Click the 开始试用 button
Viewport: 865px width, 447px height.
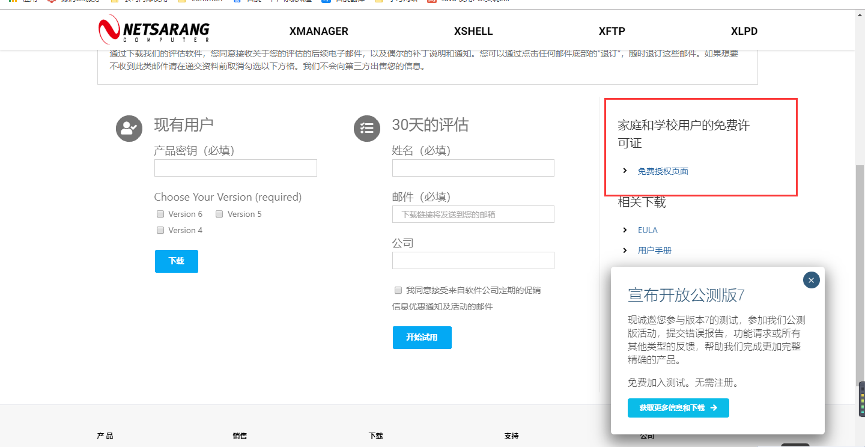point(422,338)
